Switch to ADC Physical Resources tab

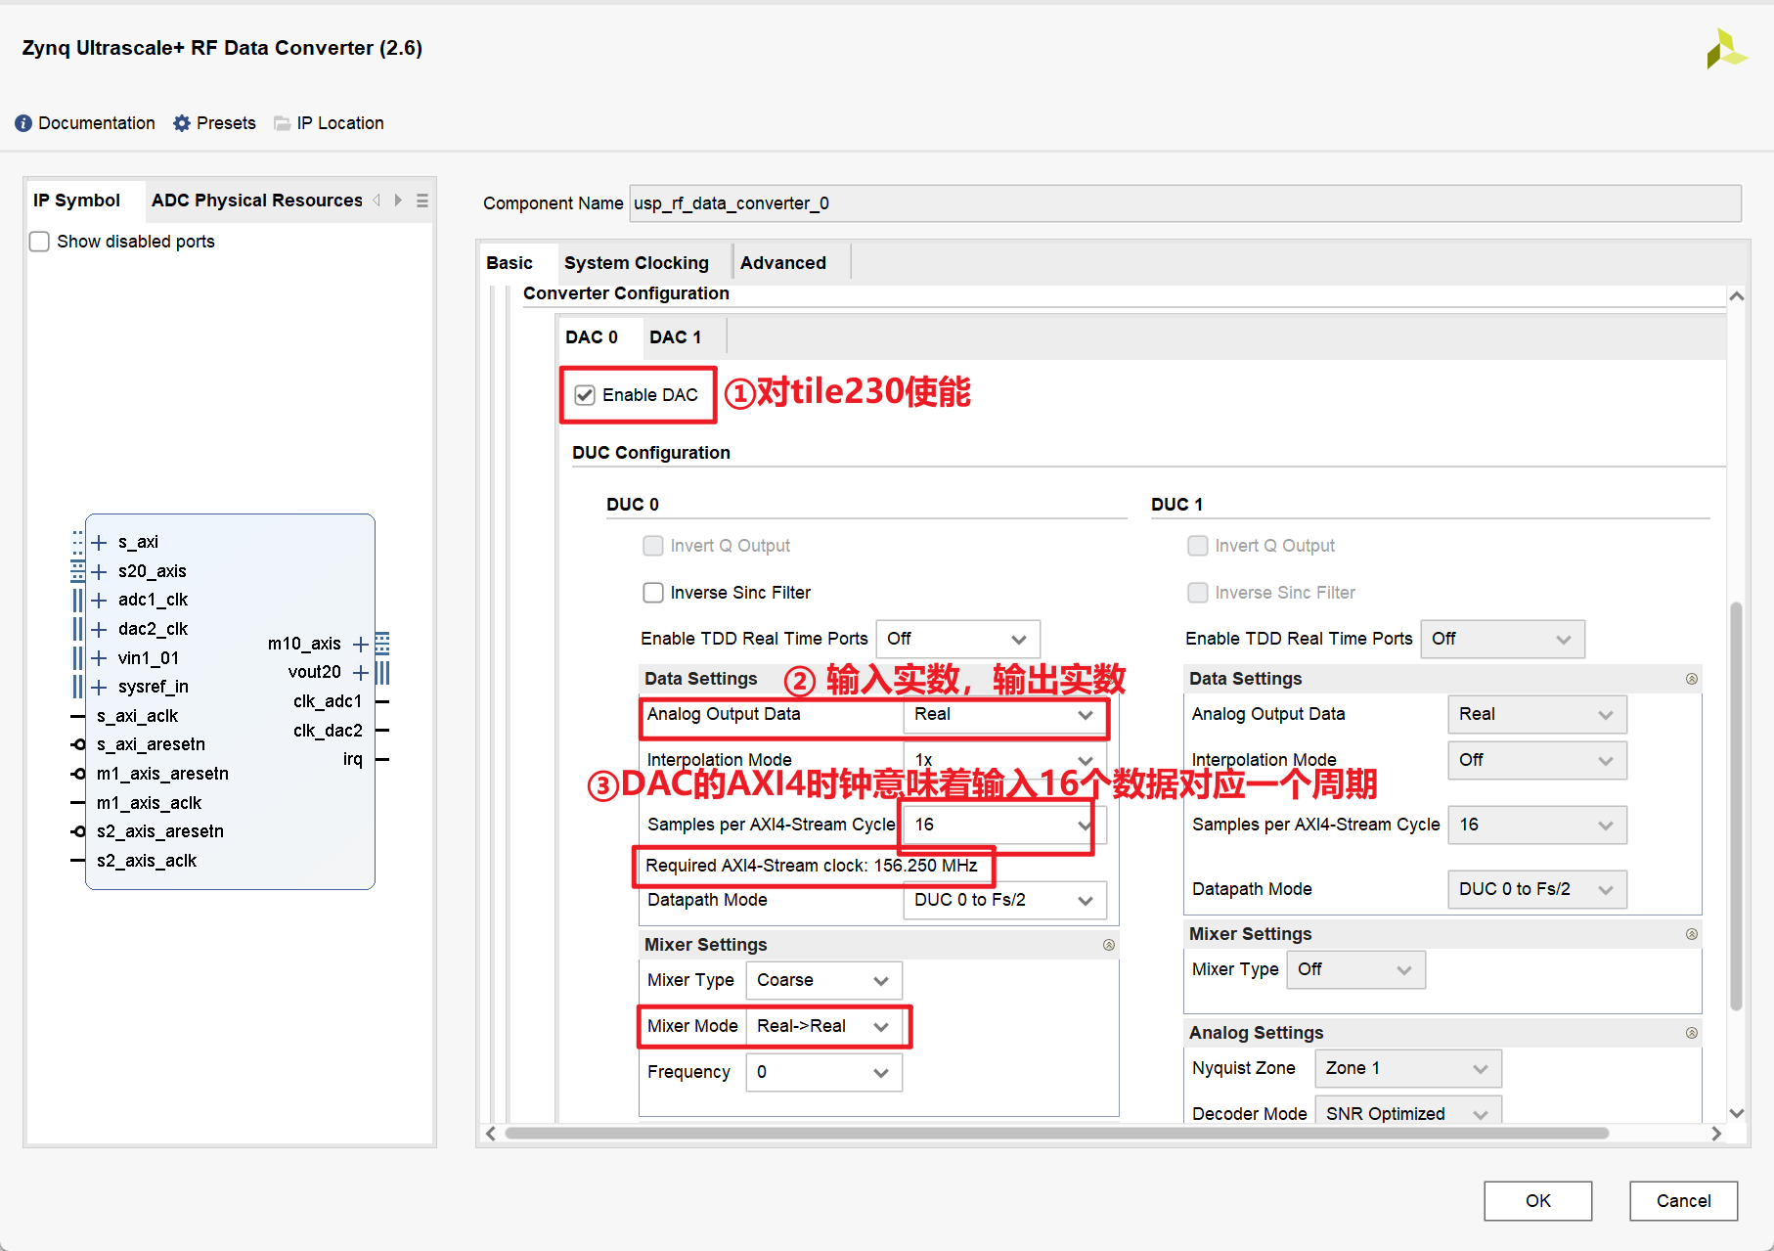[257, 201]
